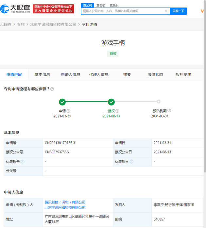Click 授权公告日 value 2021-08-13 in table
The height and width of the screenshot is (228, 206).
coord(162,152)
